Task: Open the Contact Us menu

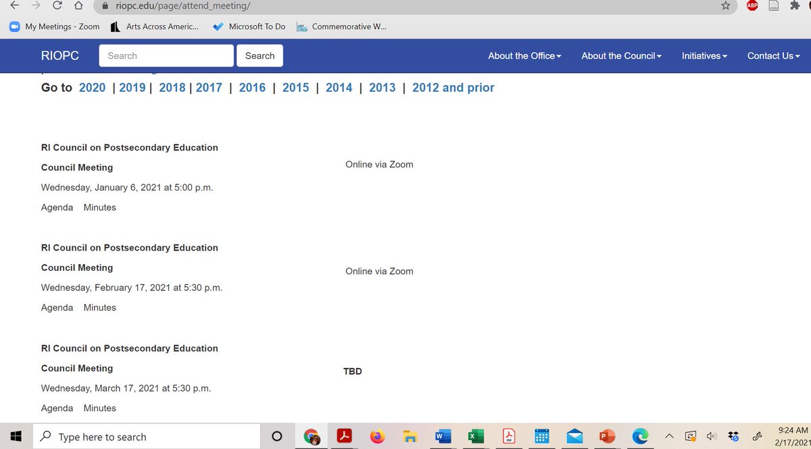Action: tap(772, 56)
